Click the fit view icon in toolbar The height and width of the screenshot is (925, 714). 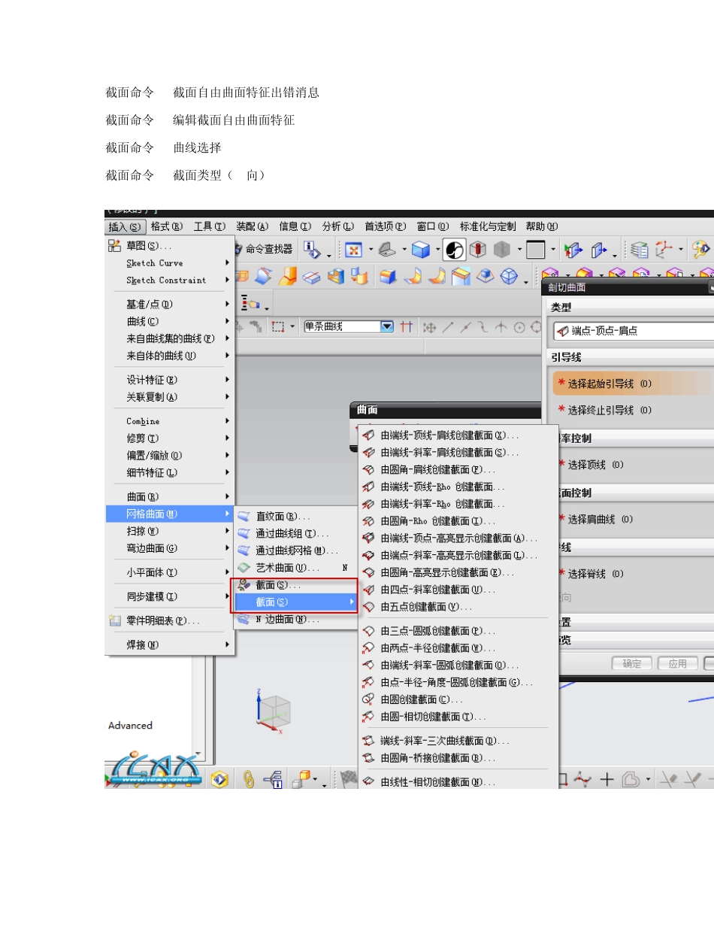pyautogui.click(x=353, y=249)
